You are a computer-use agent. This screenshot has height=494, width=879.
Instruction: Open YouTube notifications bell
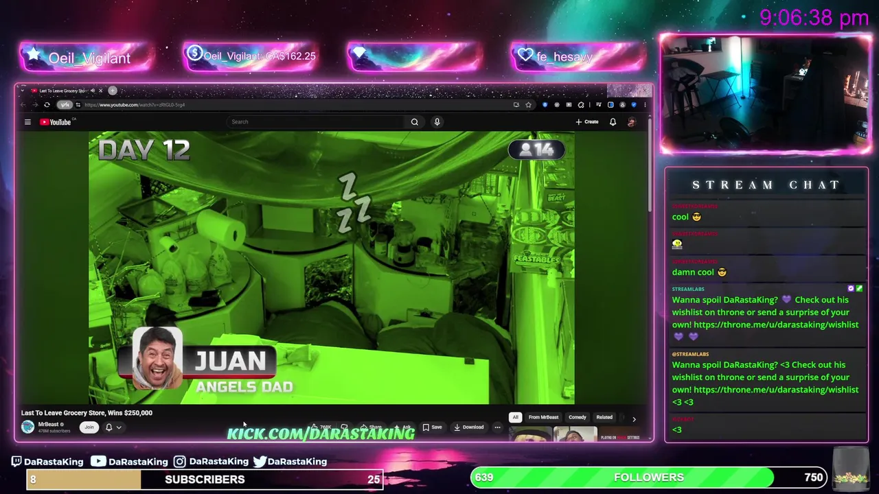coord(613,122)
